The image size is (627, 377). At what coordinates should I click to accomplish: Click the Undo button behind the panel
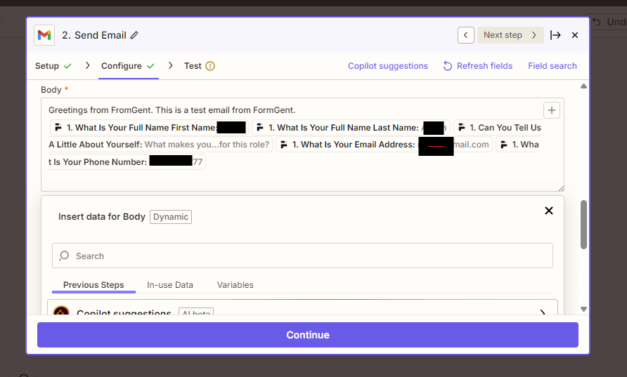pyautogui.click(x=608, y=22)
